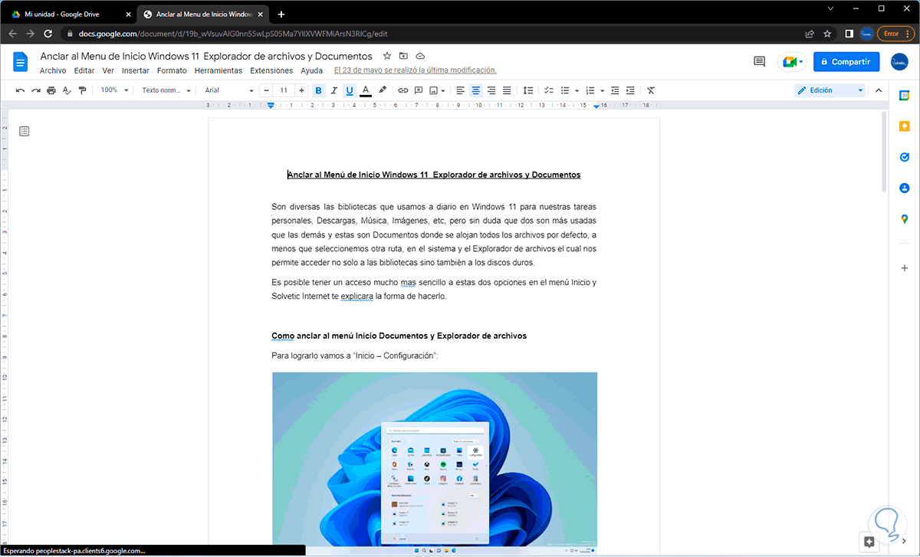Print the document using the printer icon

pos(51,90)
